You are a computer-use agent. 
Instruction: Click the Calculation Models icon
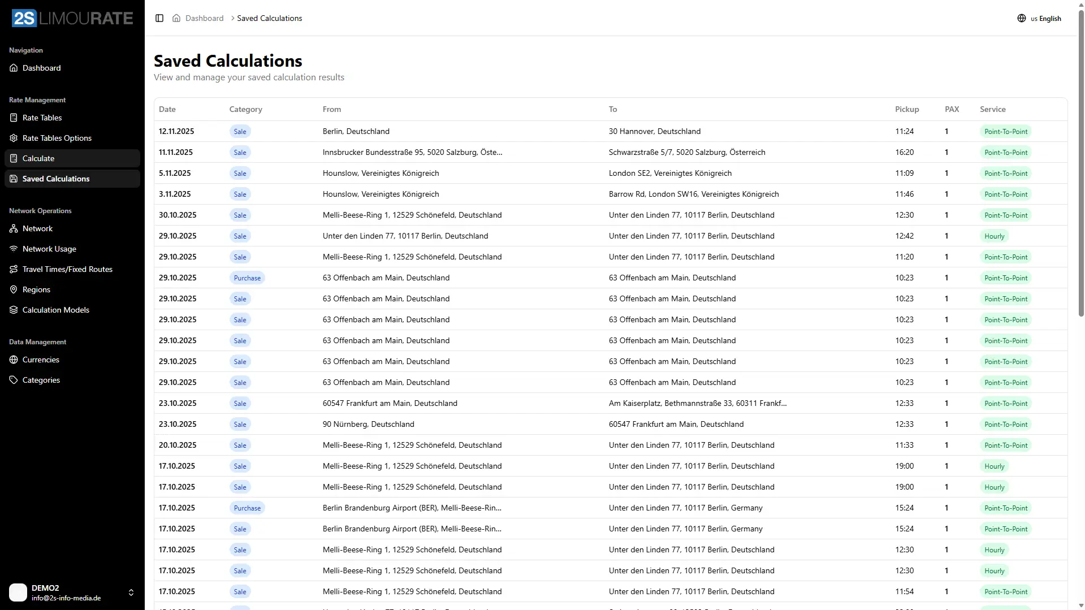click(x=13, y=309)
